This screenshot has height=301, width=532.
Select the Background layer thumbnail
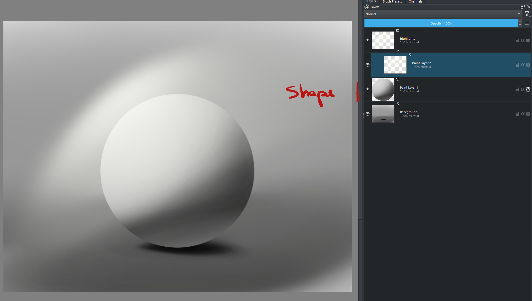tap(383, 114)
